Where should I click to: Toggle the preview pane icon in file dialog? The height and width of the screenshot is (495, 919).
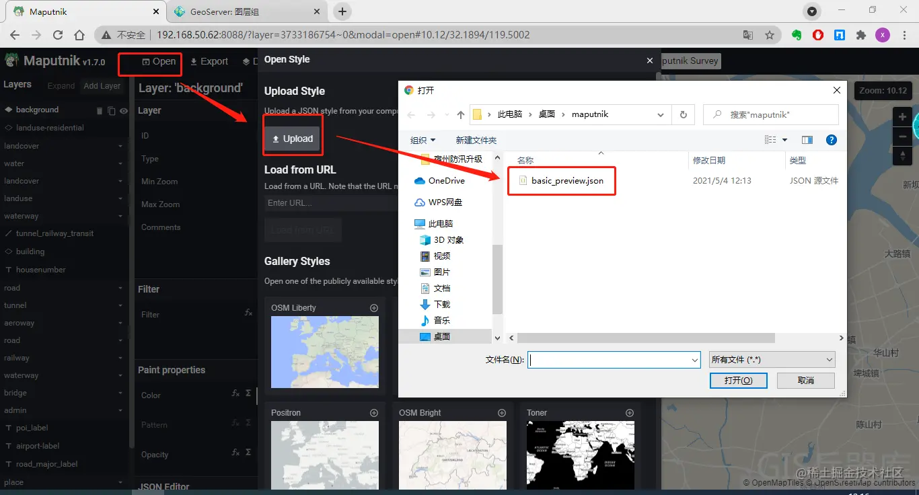[807, 140]
